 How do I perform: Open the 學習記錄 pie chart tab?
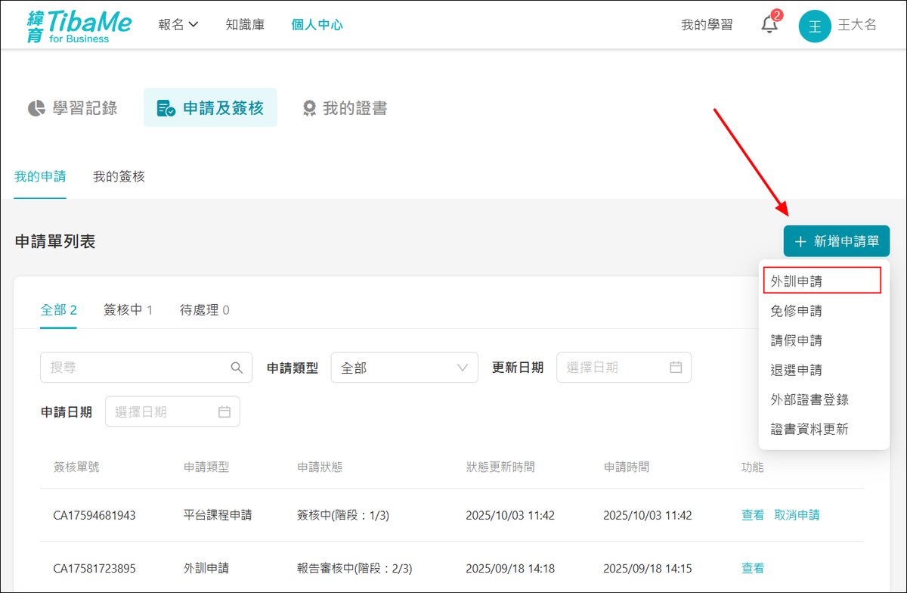[73, 108]
